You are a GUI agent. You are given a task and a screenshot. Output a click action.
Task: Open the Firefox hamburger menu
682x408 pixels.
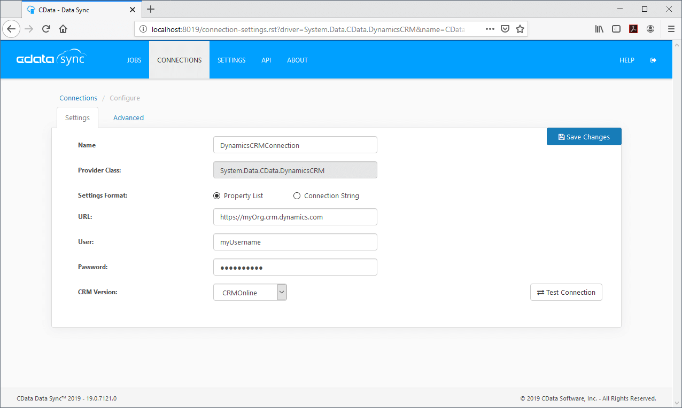click(671, 29)
